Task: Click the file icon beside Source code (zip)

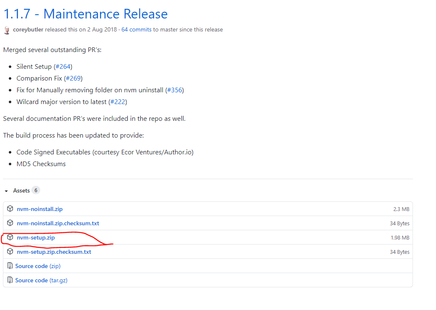Action: (x=9, y=266)
